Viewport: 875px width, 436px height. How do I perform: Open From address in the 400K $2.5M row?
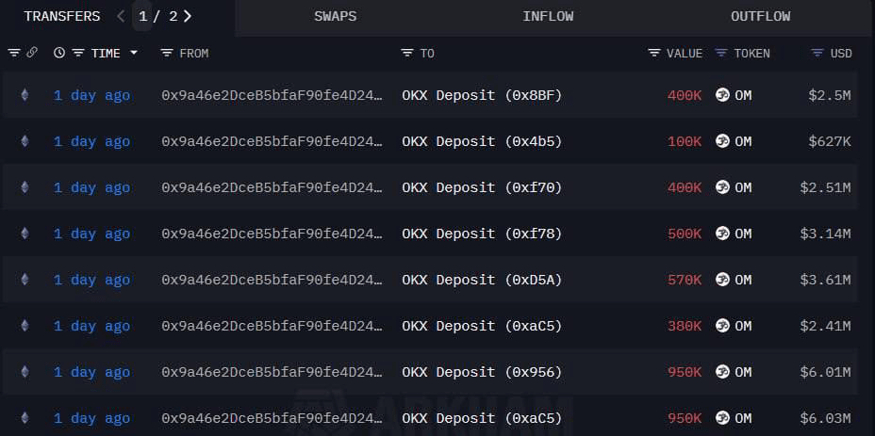pyautogui.click(x=272, y=95)
